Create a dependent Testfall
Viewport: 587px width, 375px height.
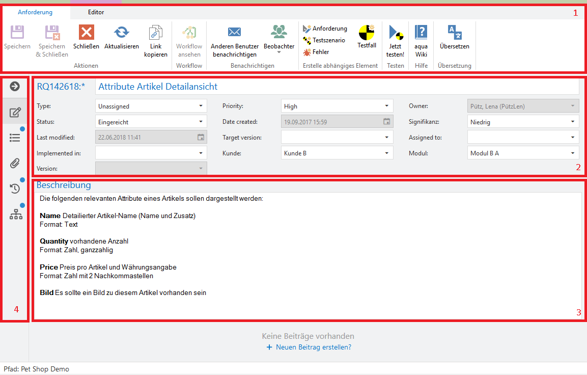pyautogui.click(x=367, y=34)
